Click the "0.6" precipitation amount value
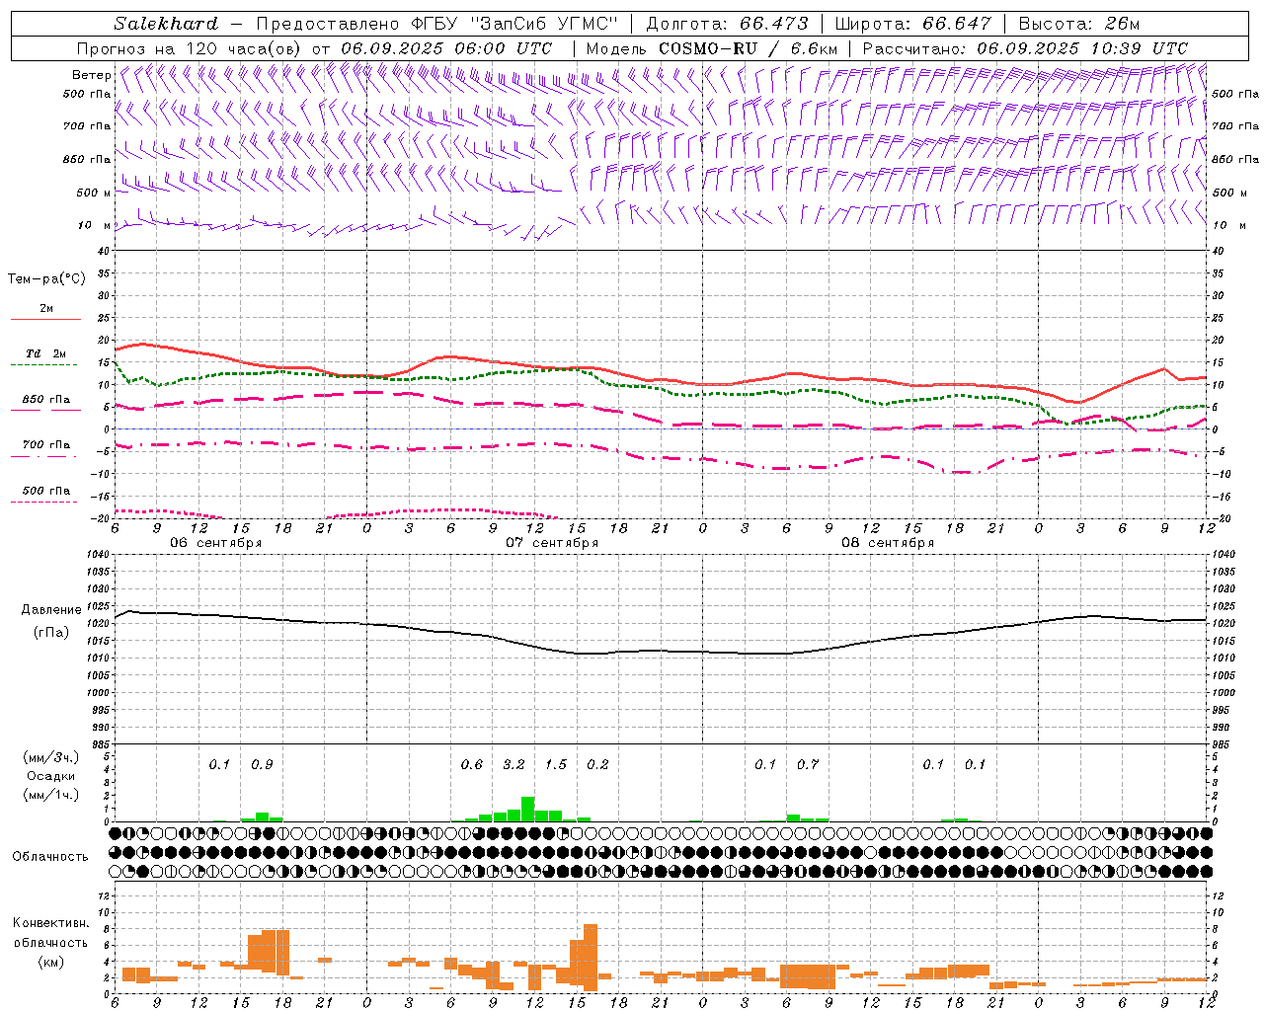 (x=472, y=764)
